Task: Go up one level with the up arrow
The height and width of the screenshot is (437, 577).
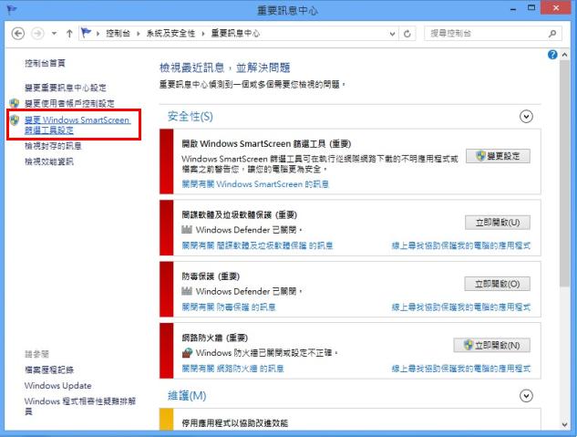Action: click(x=69, y=34)
